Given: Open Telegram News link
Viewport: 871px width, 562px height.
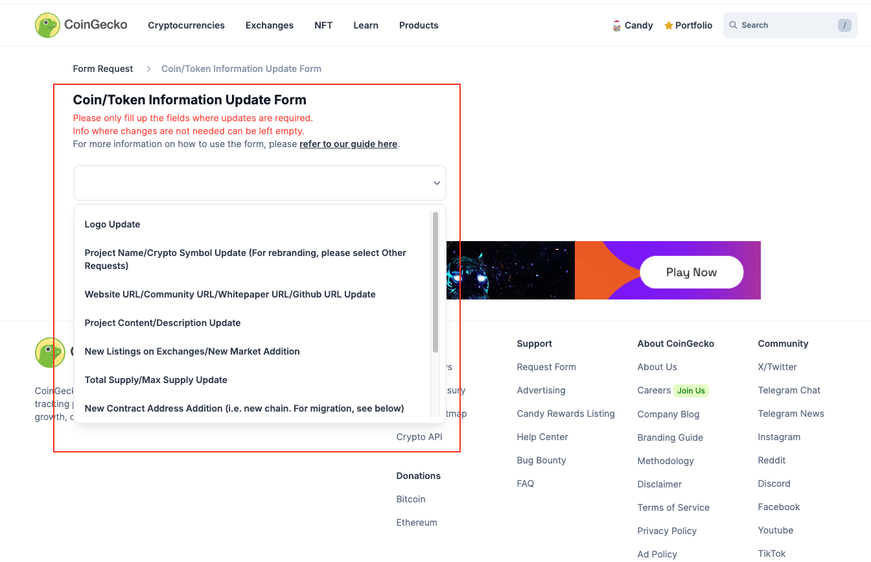Looking at the screenshot, I should tap(791, 414).
